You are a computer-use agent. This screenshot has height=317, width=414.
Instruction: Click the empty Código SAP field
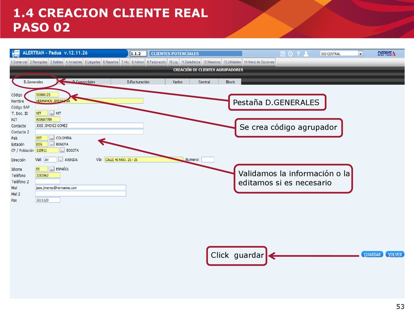(47, 107)
